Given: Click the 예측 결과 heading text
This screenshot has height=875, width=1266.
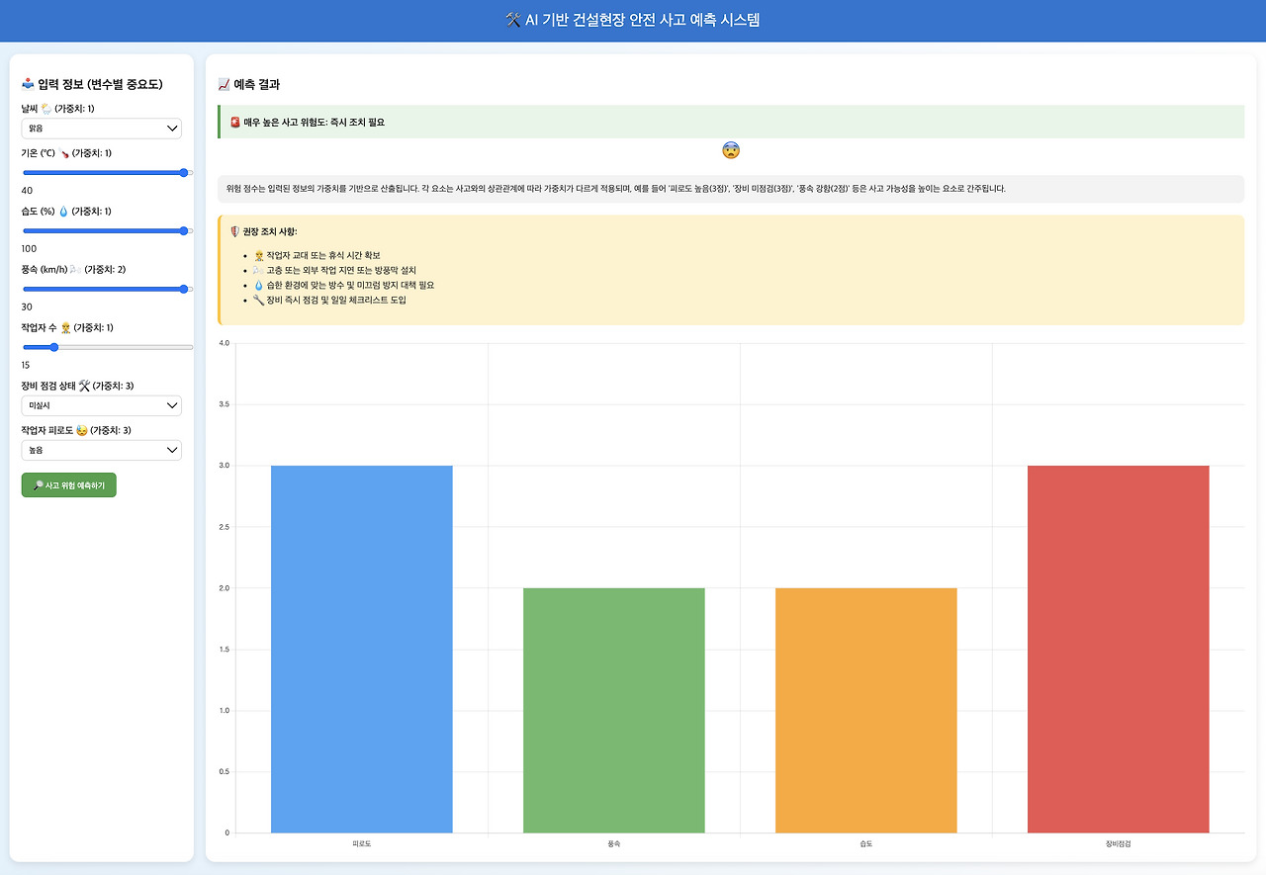Looking at the screenshot, I should (257, 85).
